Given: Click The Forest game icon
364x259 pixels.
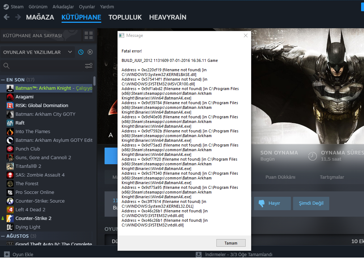Looking at the screenshot, I should point(10,183).
